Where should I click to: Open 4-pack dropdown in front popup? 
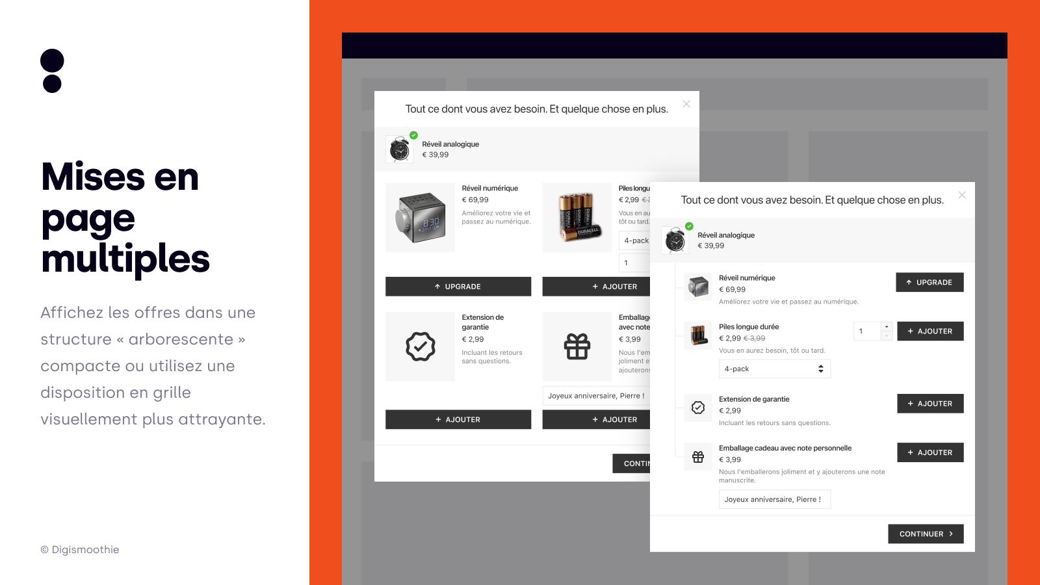coord(775,369)
